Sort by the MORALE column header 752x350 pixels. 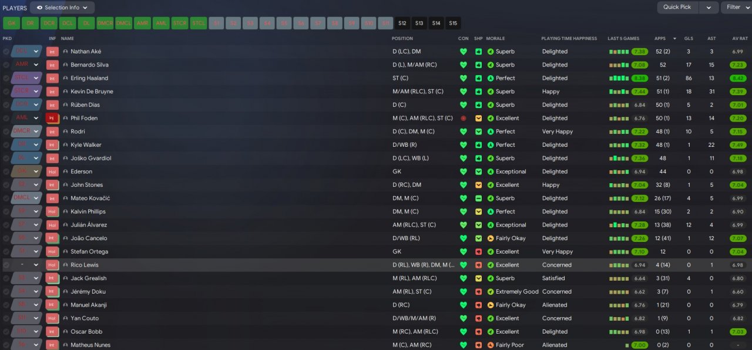[x=495, y=38]
